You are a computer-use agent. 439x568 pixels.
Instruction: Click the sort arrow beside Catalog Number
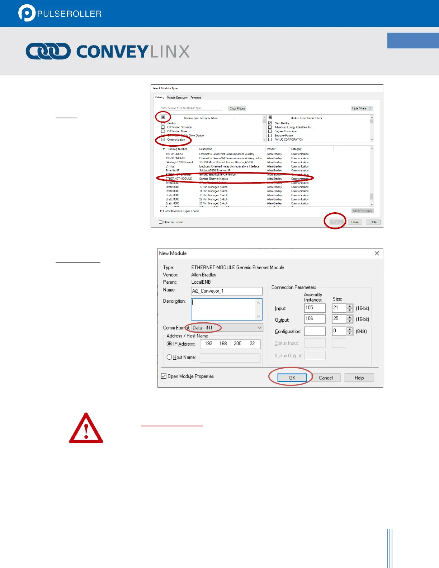coord(164,149)
